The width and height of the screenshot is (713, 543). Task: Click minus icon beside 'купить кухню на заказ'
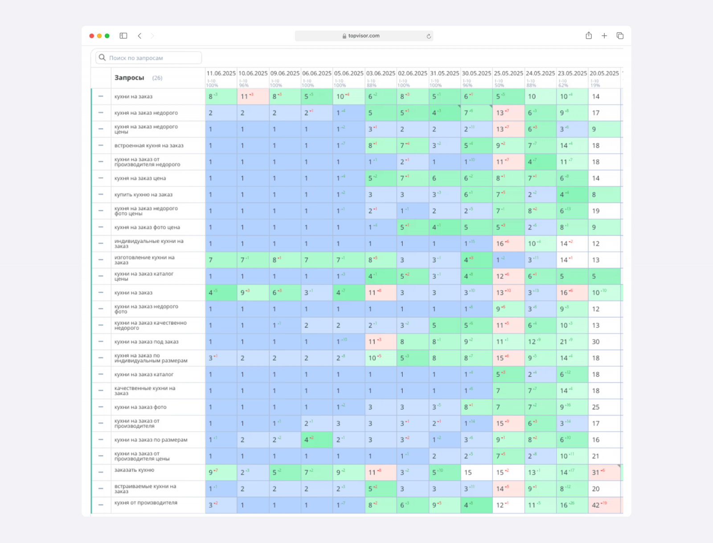click(x=101, y=195)
